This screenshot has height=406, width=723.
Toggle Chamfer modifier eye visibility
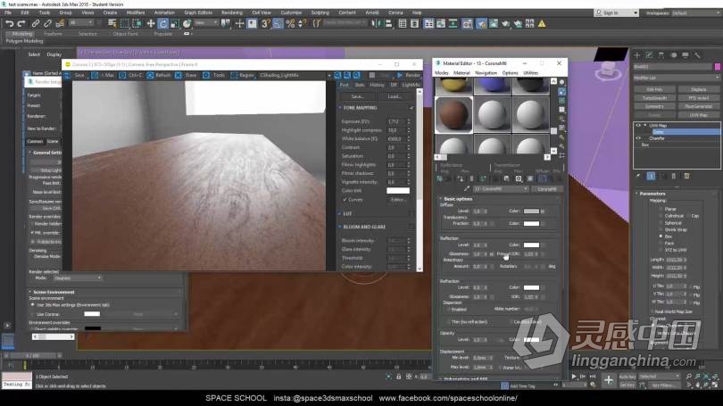(x=638, y=138)
